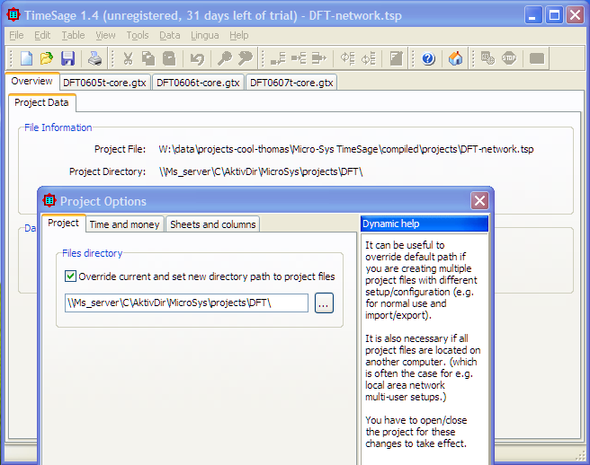
Task: Save the project using floppy icon
Action: tap(68, 58)
